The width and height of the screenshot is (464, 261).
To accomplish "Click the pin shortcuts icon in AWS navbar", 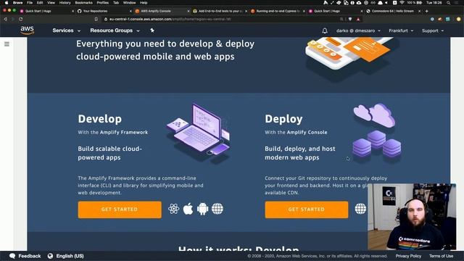I will [x=152, y=30].
